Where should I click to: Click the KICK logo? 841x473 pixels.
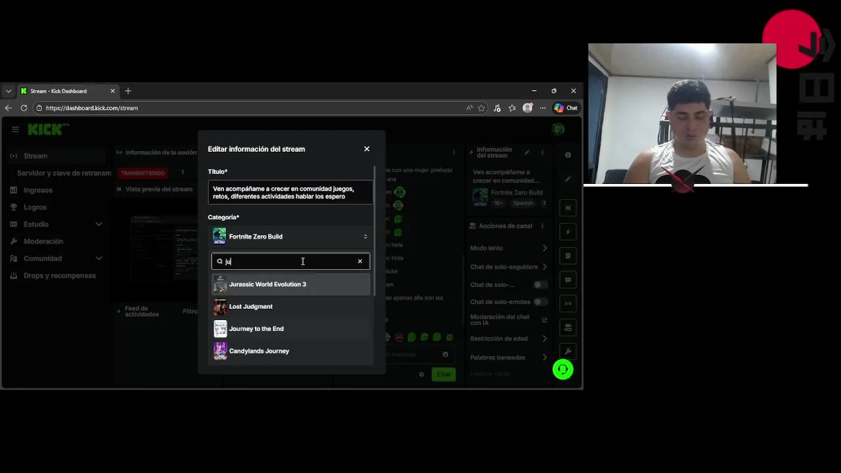45,129
